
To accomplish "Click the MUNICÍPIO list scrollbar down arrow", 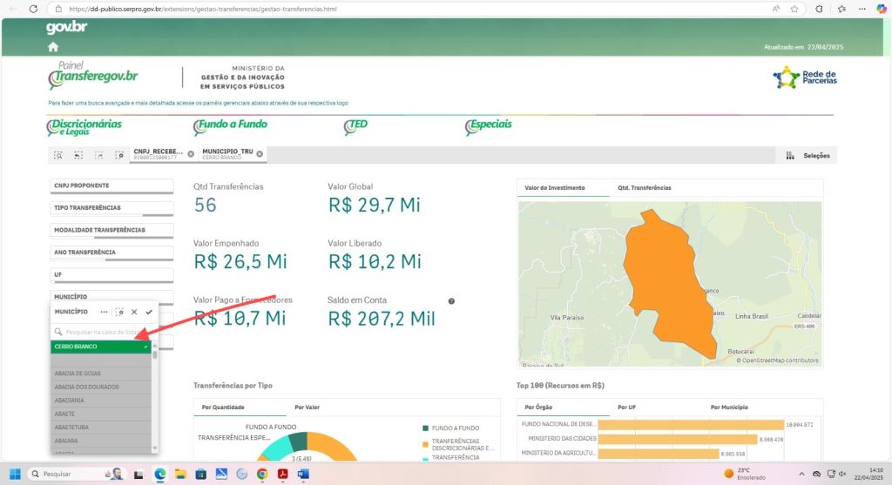I will 155,448.
